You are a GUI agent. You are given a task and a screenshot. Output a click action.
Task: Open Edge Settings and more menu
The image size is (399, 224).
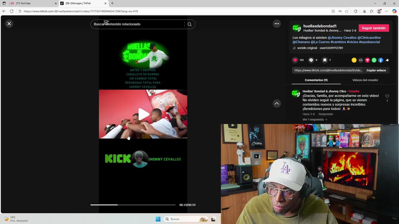pos(387,11)
